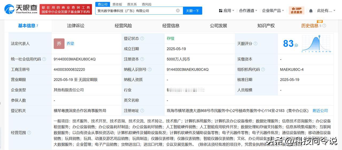Click the 存续 registration status value
Viewport: 342px width, 150px height.
click(170, 39)
